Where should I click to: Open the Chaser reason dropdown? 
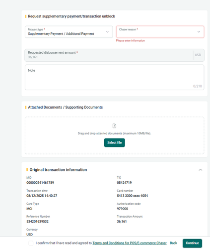160,32
